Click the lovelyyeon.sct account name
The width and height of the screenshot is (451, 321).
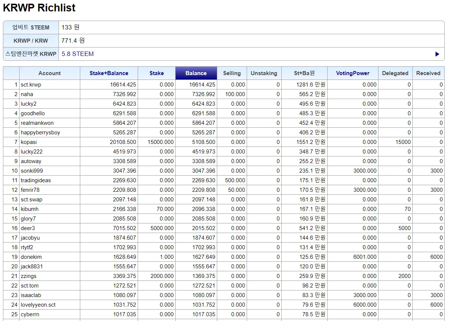[x=38, y=305]
